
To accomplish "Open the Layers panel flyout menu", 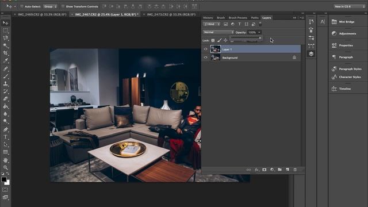I will tap(302, 18).
